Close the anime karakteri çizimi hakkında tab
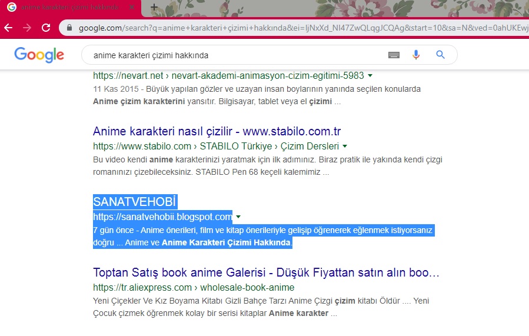The height and width of the screenshot is (336, 529). click(x=132, y=7)
